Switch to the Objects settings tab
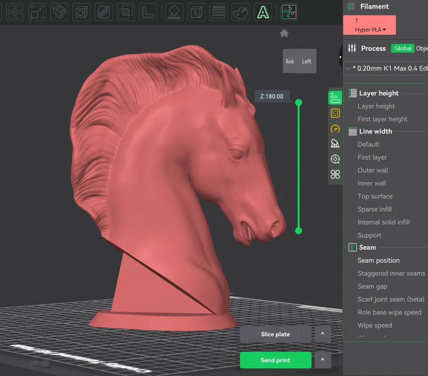 point(422,48)
